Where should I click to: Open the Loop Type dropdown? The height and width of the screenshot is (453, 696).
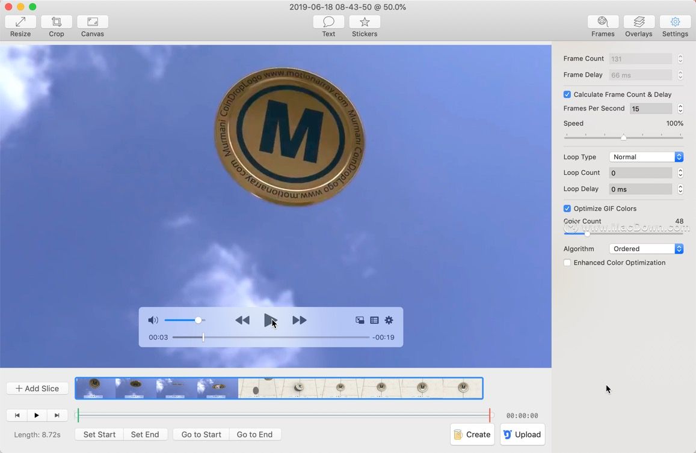[646, 157]
